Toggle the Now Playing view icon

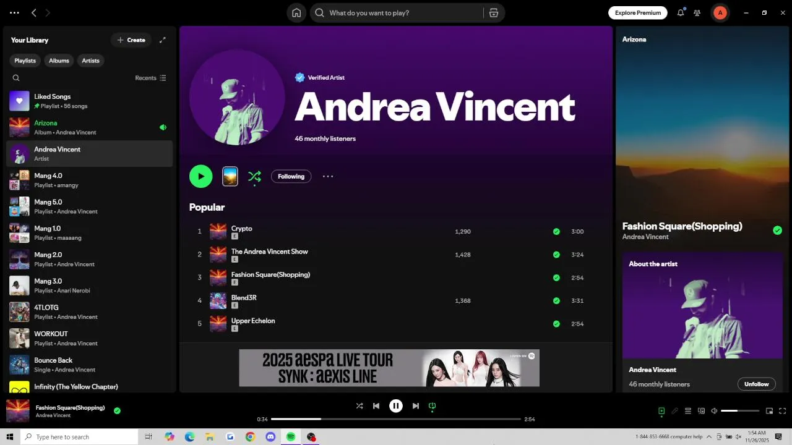tap(661, 411)
